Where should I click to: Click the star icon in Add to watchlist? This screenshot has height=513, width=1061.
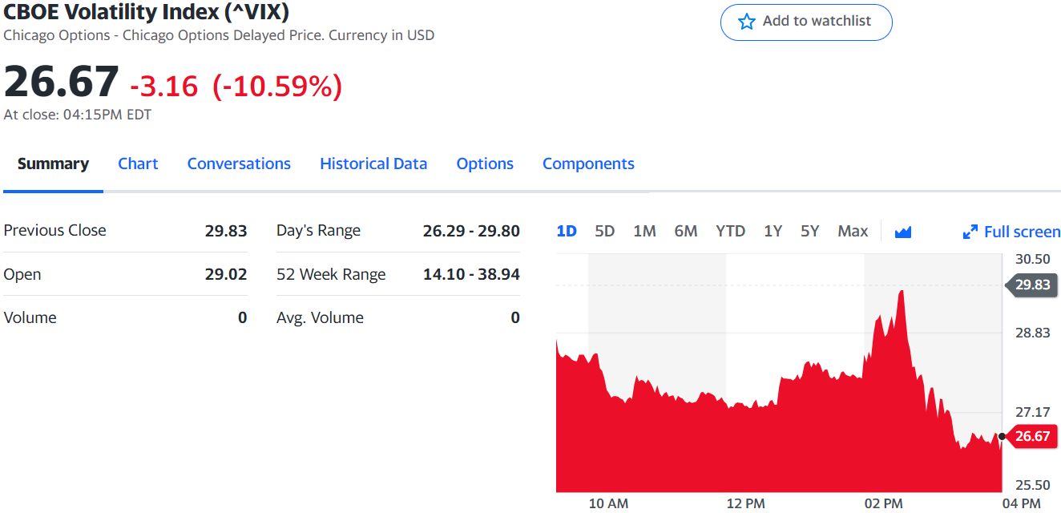(x=747, y=22)
